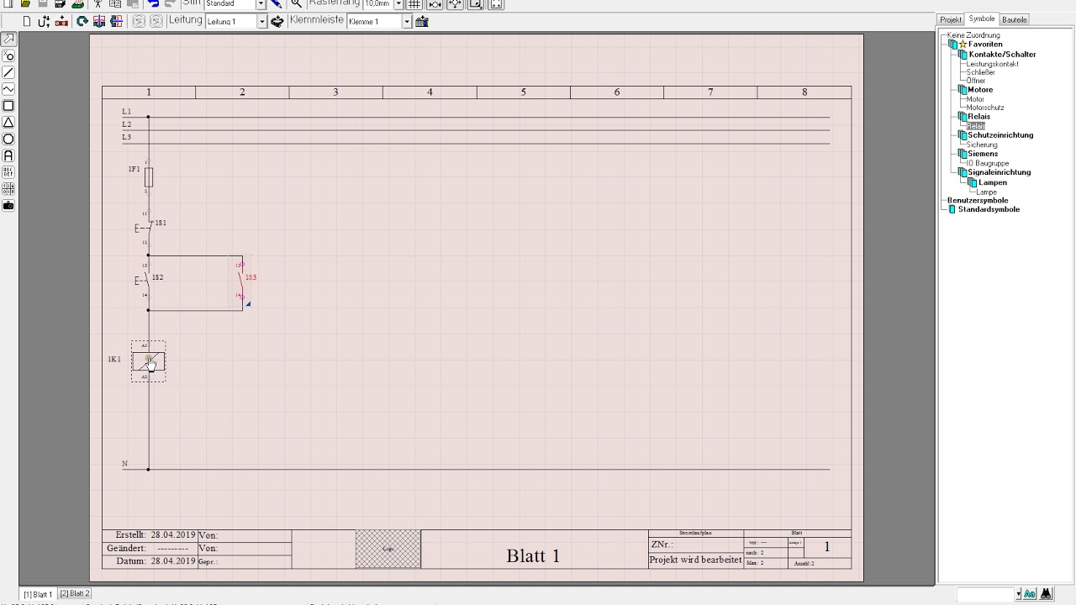1076x605 pixels.
Task: Toggle the grid display icon
Action: pos(414,4)
